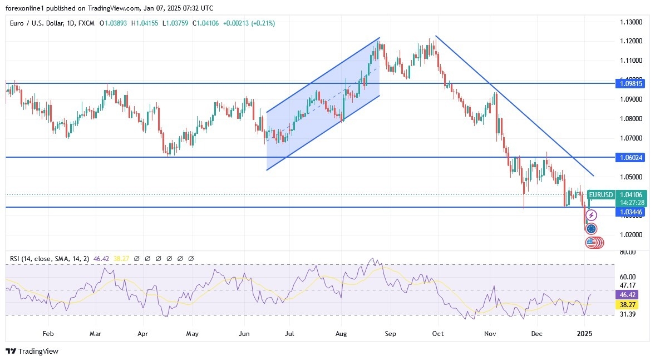Click the TradingView logo at bottom left
Image resolution: width=655 pixels, height=361 pixels.
[32, 351]
